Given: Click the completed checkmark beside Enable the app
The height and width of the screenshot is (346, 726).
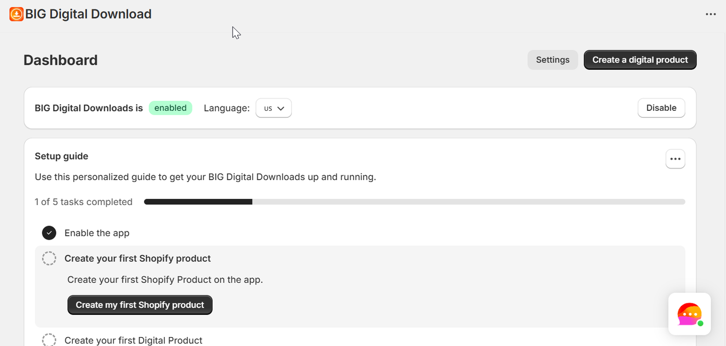Looking at the screenshot, I should (x=49, y=233).
